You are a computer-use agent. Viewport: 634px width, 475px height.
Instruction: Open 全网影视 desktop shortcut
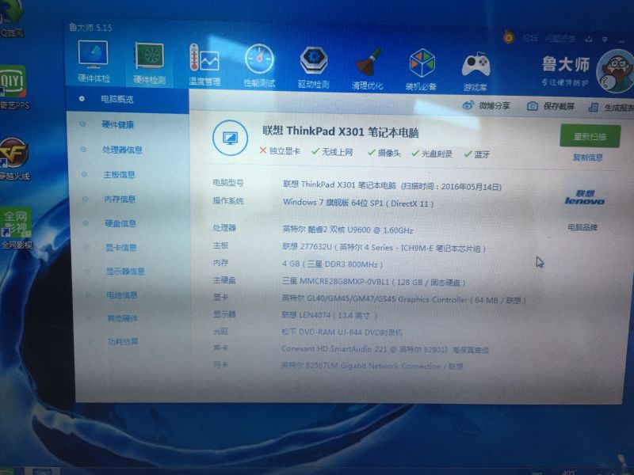pyautogui.click(x=16, y=228)
